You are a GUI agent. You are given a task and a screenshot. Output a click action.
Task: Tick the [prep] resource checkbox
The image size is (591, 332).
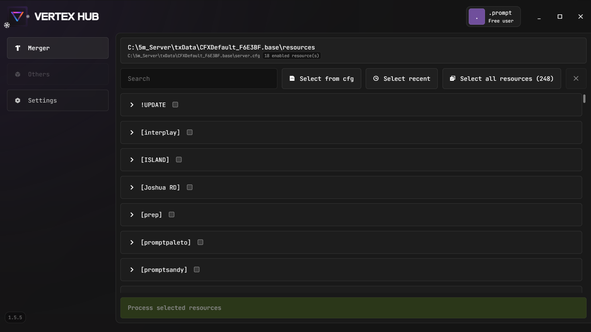pyautogui.click(x=171, y=214)
